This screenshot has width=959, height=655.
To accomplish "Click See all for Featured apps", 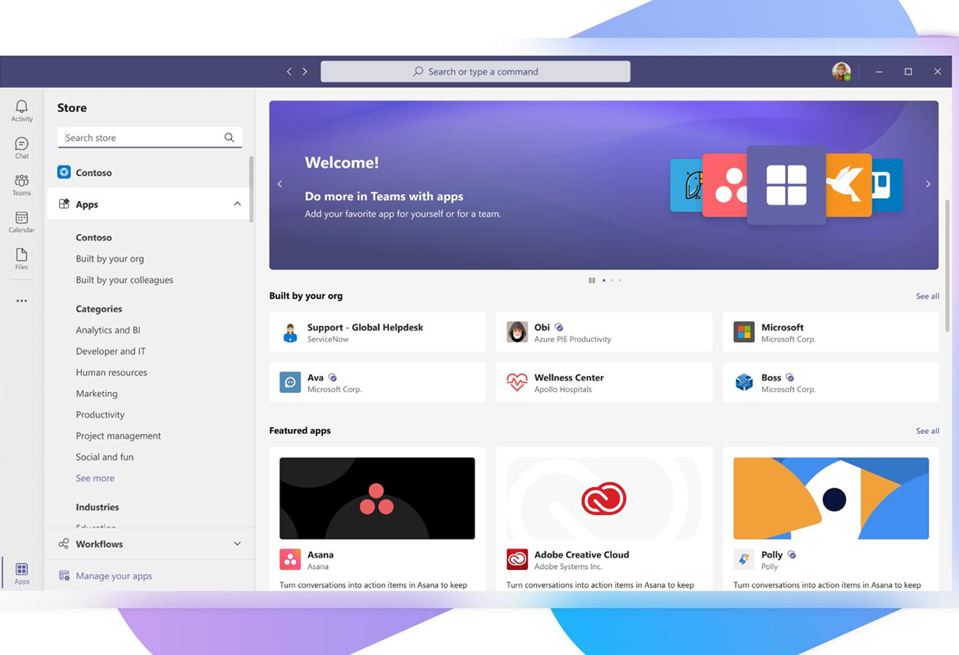I will (927, 431).
